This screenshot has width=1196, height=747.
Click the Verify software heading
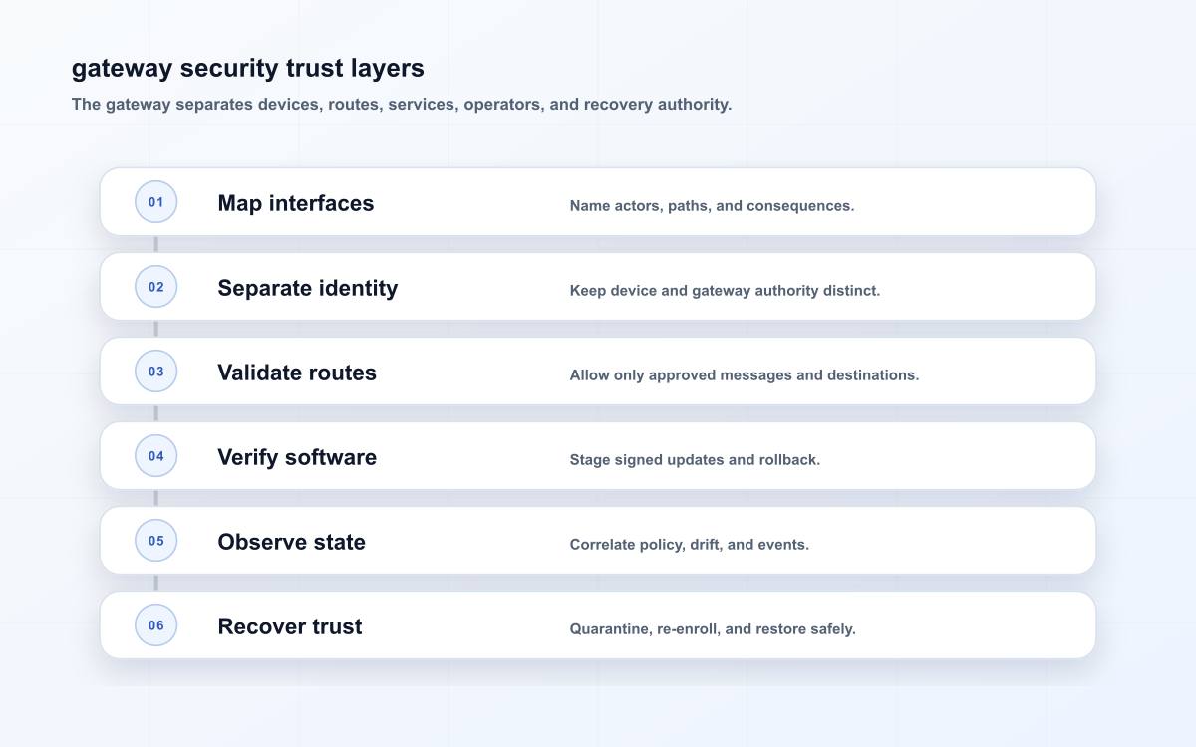pos(297,457)
